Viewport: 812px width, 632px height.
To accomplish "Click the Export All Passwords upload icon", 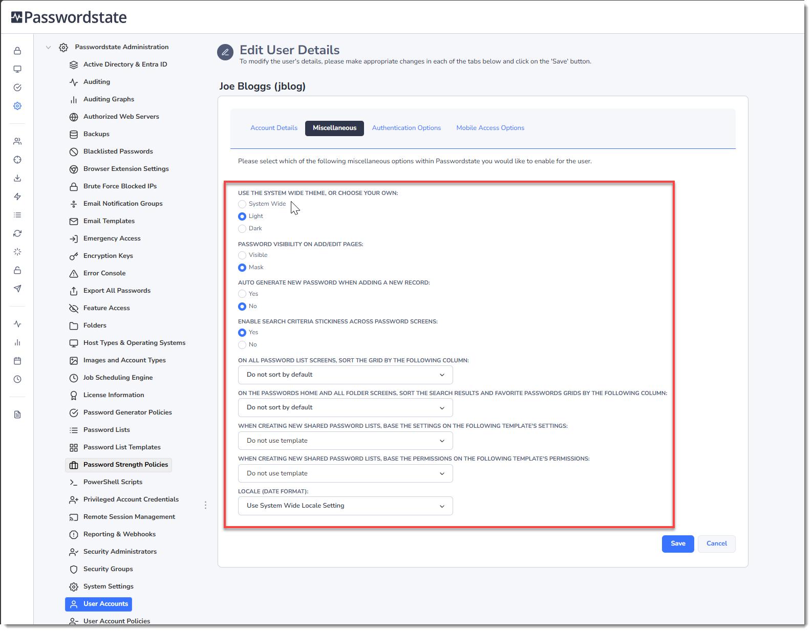I will coord(74,291).
